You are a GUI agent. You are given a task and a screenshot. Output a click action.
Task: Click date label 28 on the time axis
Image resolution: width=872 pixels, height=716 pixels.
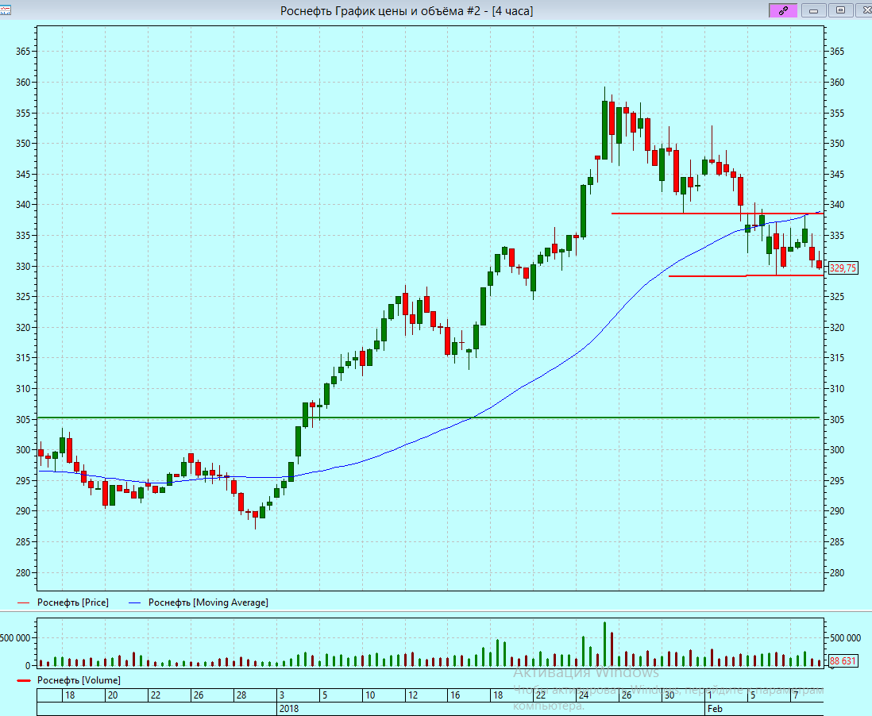click(x=241, y=695)
